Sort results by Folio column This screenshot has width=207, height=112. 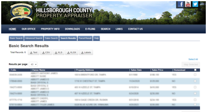(13, 70)
